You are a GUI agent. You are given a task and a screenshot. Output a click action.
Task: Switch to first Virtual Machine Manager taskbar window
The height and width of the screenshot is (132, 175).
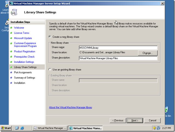coord(50,128)
